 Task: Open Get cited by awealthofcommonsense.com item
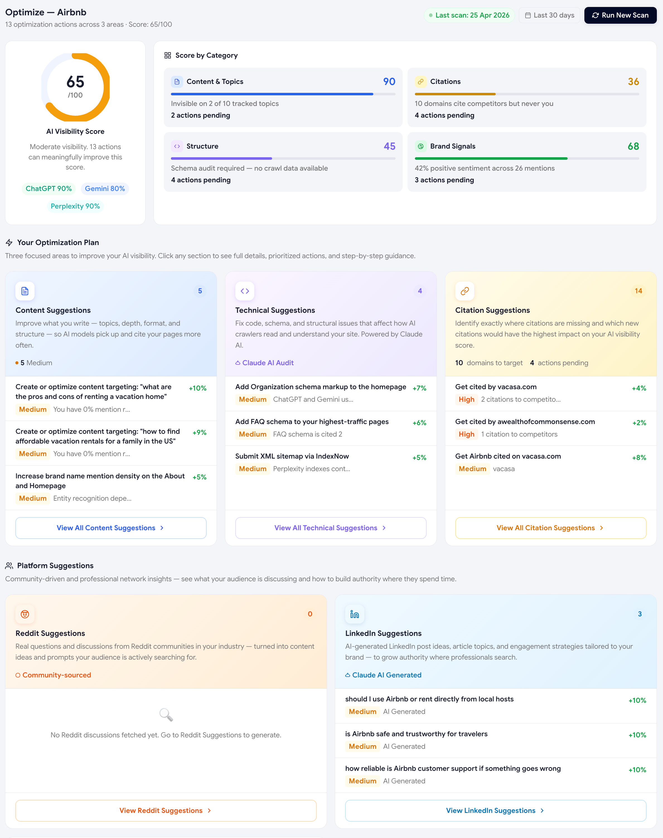550,428
